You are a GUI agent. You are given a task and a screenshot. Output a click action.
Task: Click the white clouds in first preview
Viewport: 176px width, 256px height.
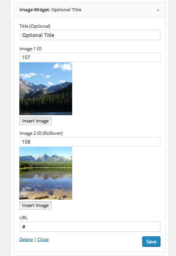(63, 67)
